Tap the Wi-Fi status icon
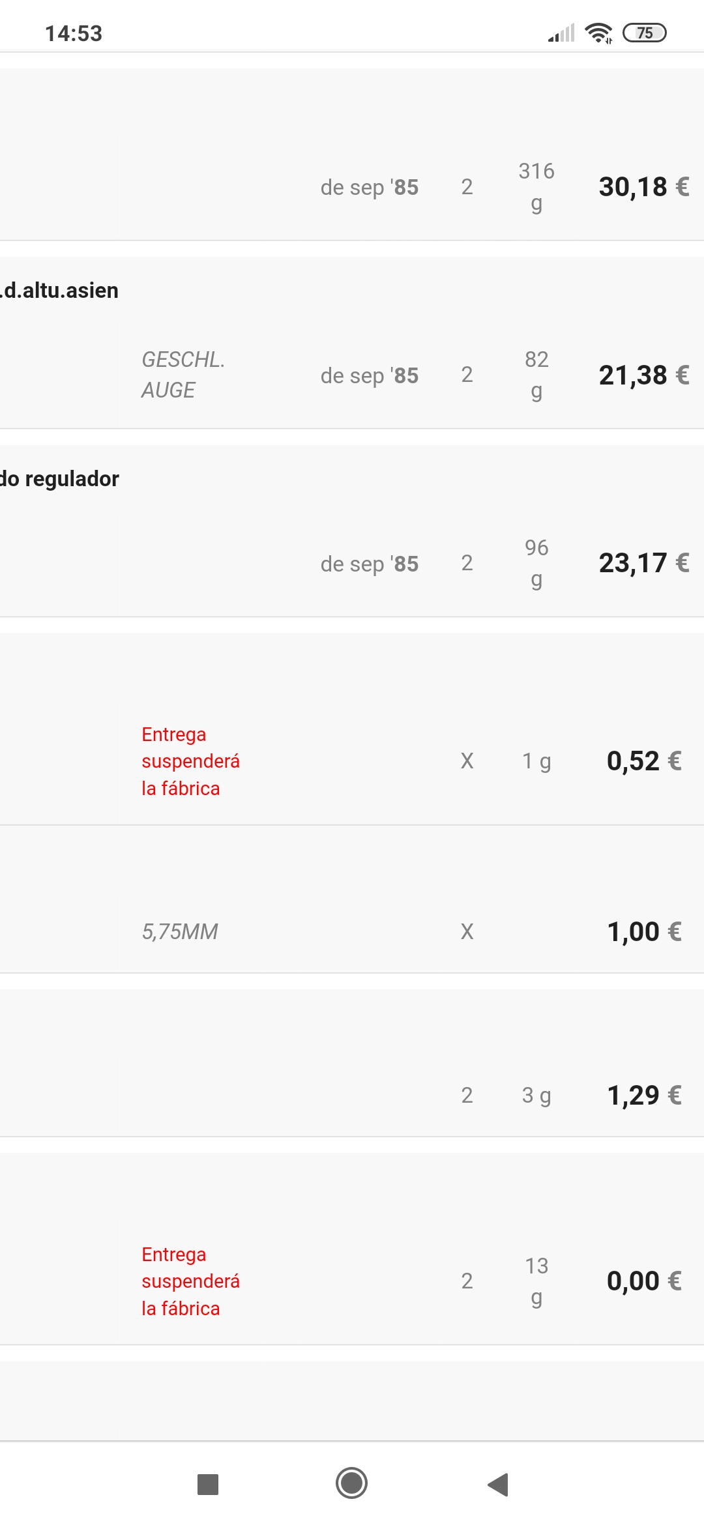The image size is (704, 1525). point(598,33)
